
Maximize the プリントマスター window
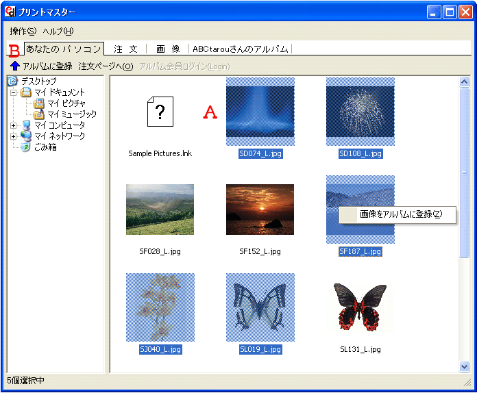tap(450, 12)
